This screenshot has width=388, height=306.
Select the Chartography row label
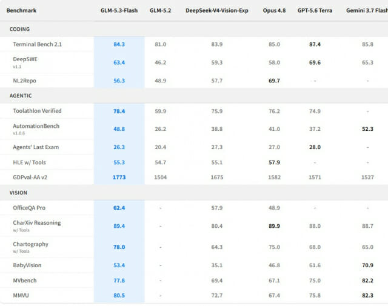point(31,244)
